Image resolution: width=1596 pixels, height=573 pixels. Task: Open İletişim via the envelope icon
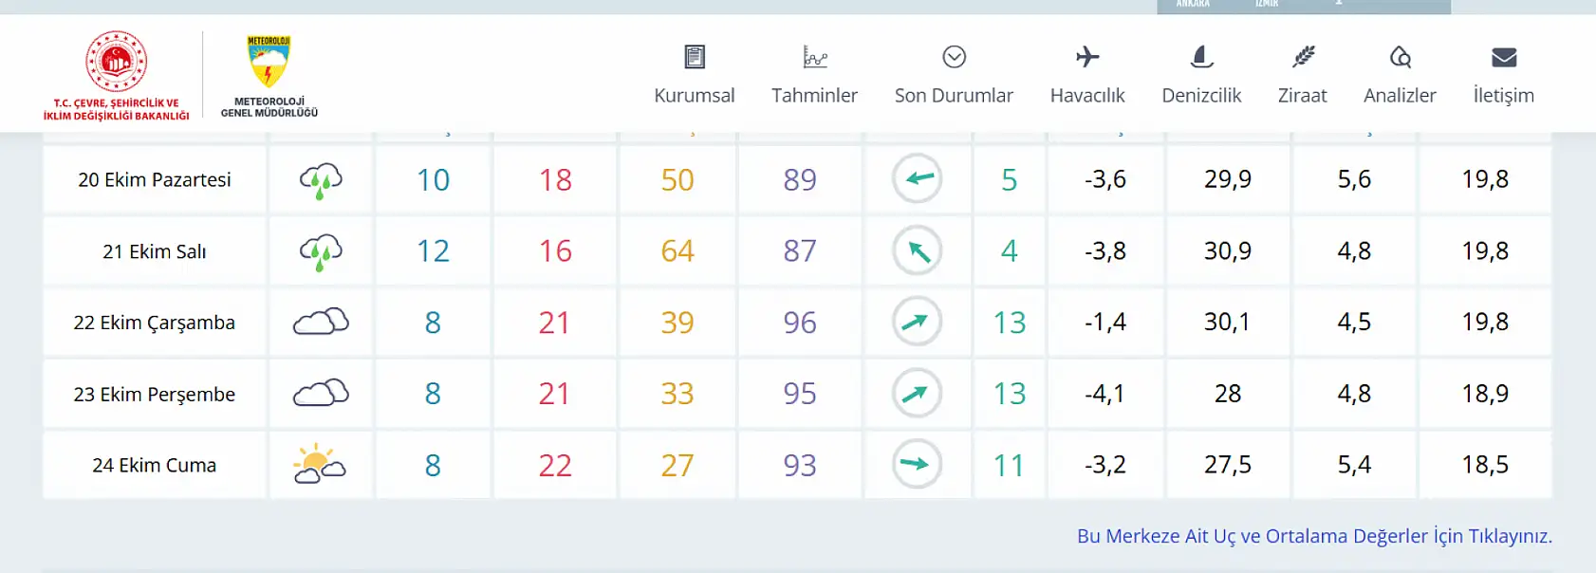pos(1503,57)
